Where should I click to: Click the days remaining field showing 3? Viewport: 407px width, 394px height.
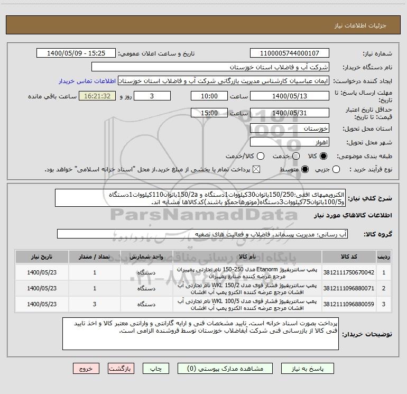click(x=152, y=96)
